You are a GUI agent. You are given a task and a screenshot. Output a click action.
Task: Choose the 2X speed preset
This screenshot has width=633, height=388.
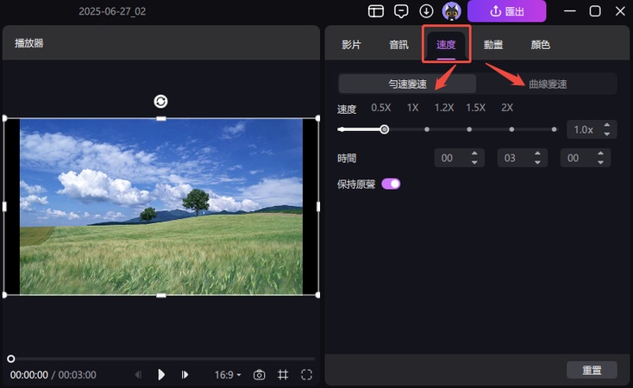507,108
